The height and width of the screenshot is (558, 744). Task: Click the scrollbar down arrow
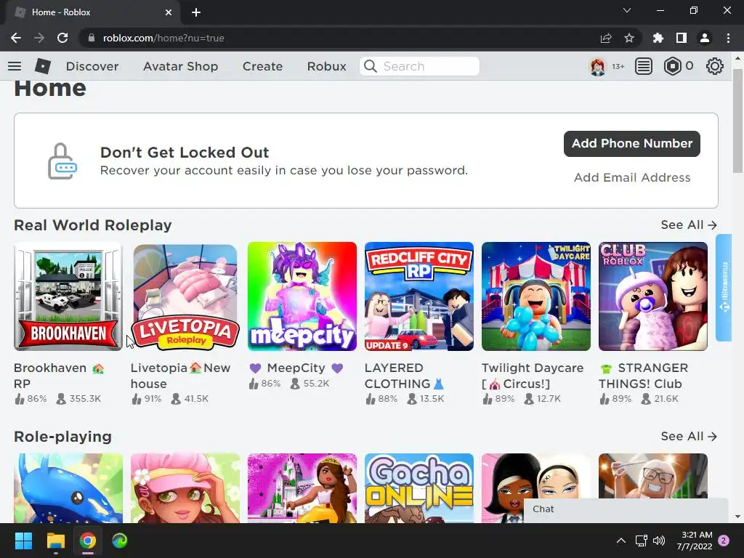point(737,517)
